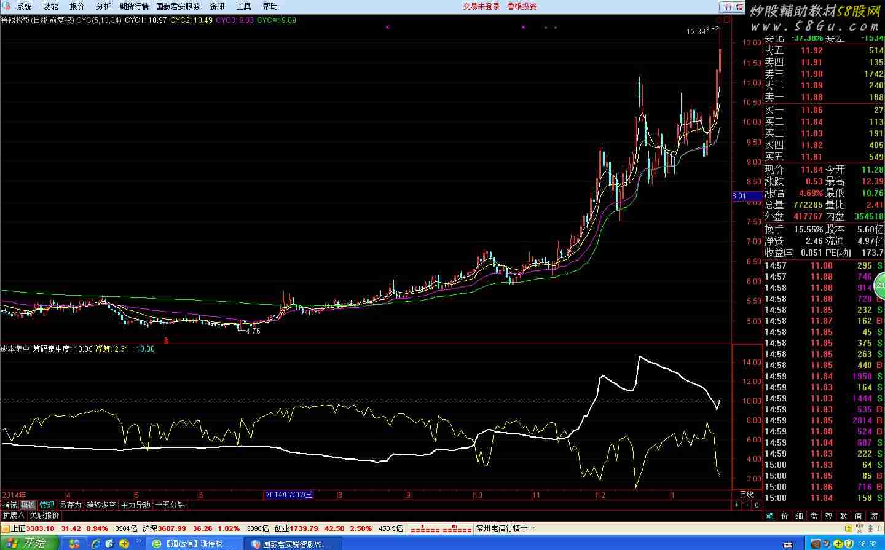Select the 模板 tab below the chart
The height and width of the screenshot is (550, 885).
coord(28,505)
